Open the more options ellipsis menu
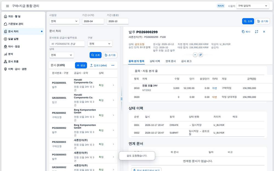The width and height of the screenshot is (274, 171). (113, 65)
